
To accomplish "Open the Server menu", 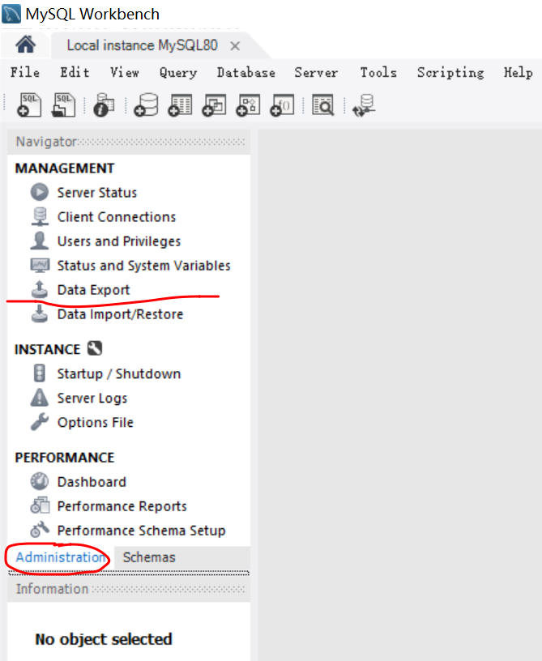I will point(316,73).
